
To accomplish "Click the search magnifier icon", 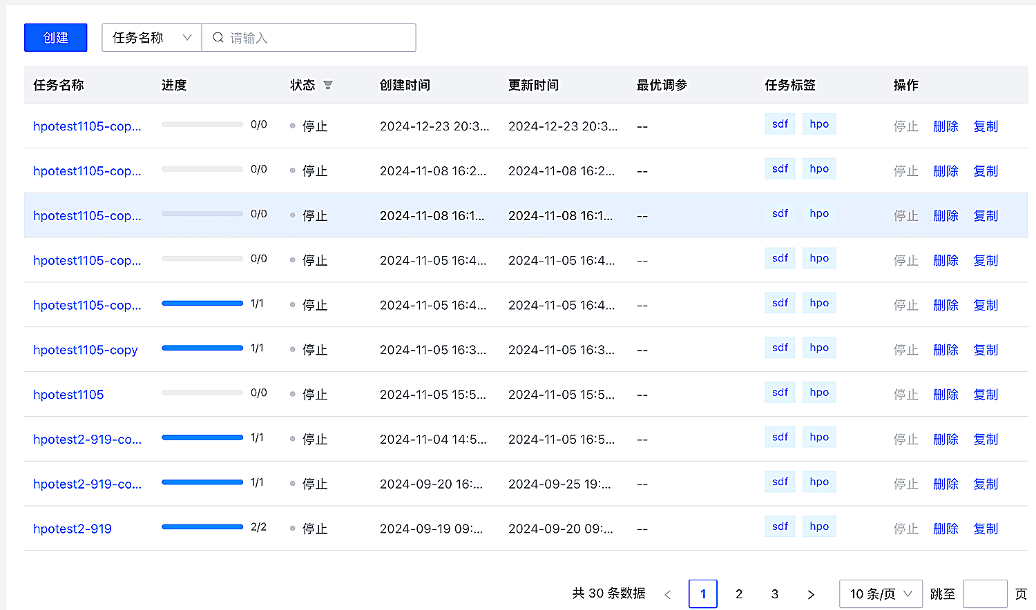I will 218,37.
